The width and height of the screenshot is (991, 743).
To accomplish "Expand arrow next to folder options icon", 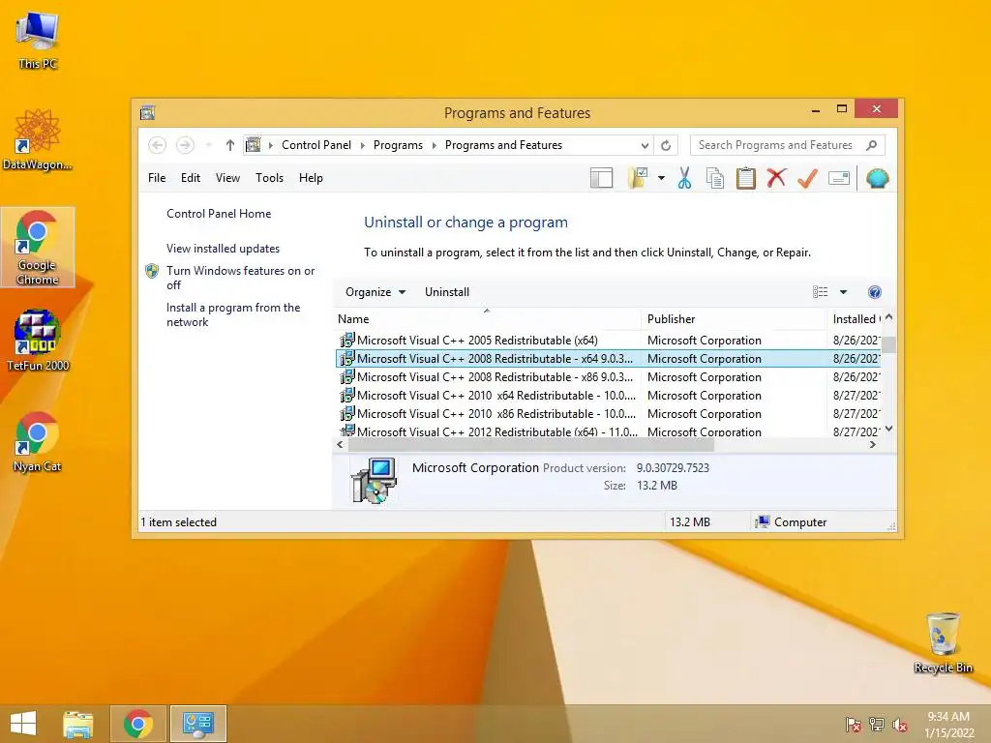I will pos(661,178).
